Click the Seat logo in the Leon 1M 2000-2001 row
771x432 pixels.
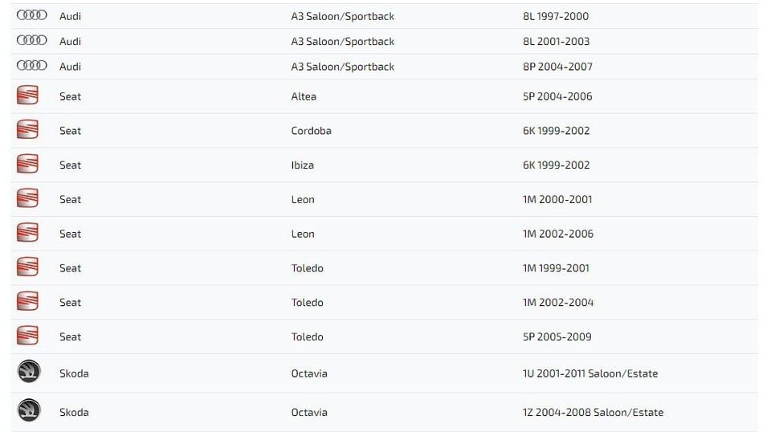tap(27, 199)
